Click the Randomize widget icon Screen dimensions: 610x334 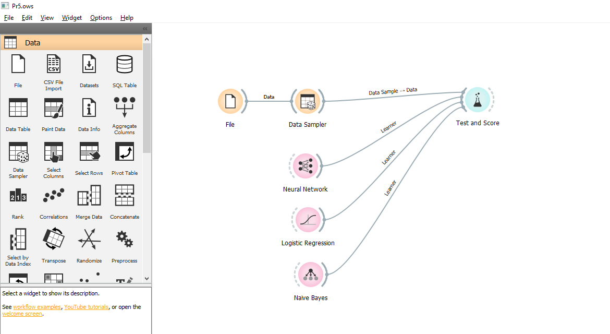pyautogui.click(x=89, y=239)
